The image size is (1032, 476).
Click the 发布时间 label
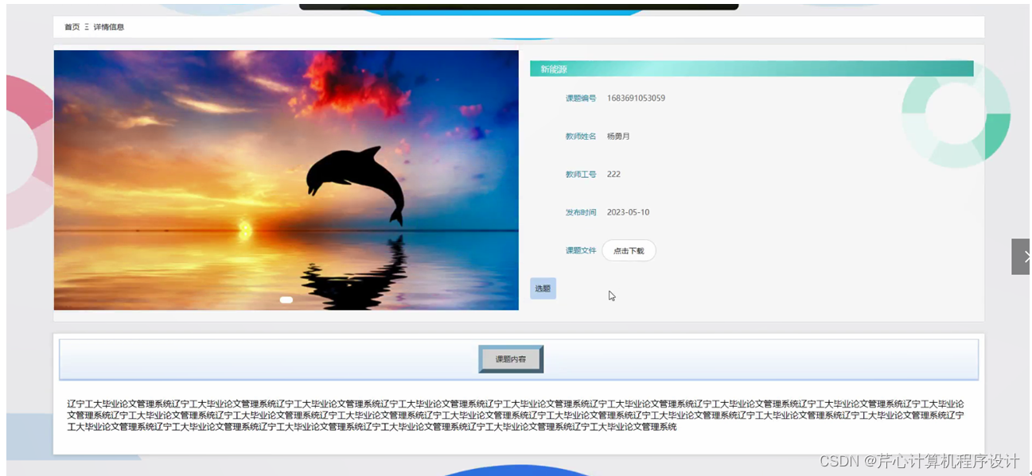coord(581,212)
